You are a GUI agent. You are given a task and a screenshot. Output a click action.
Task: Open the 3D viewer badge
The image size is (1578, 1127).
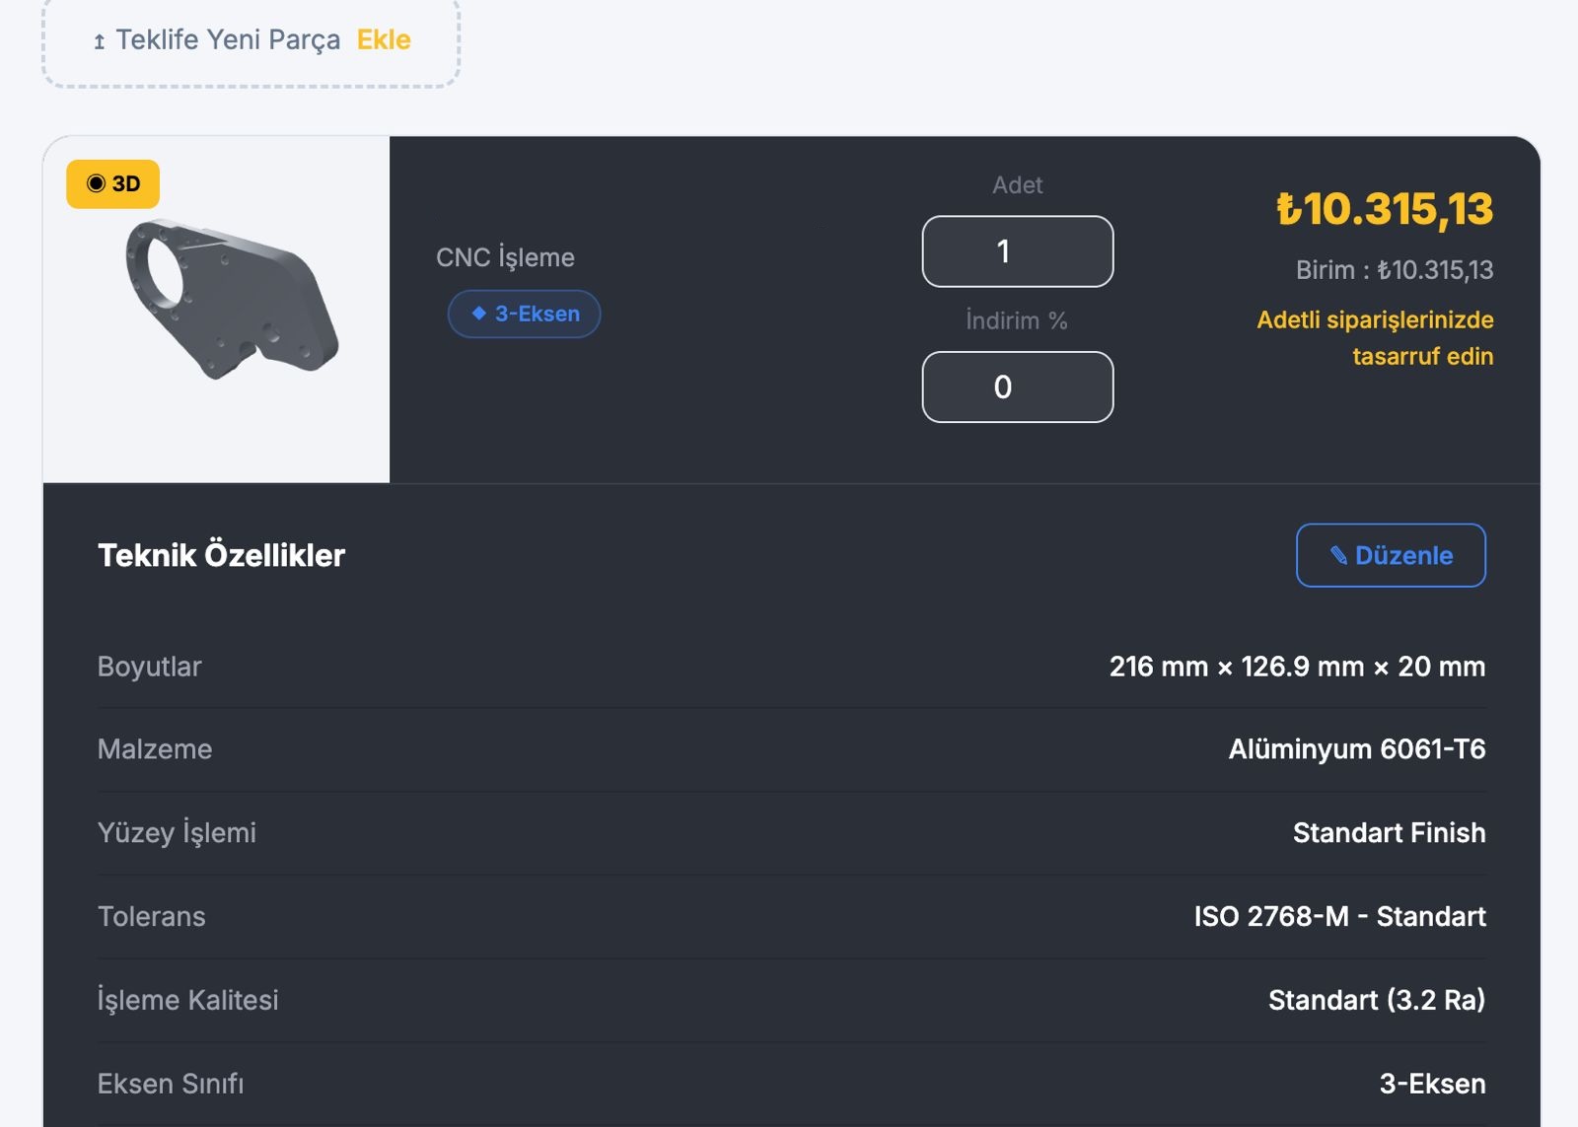[x=112, y=183]
